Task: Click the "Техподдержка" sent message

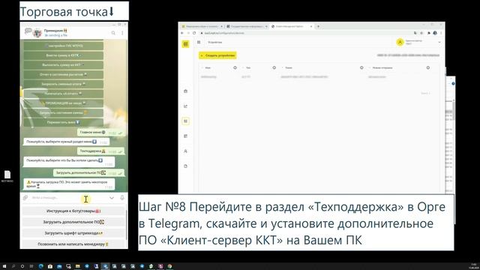Action: 100,151
